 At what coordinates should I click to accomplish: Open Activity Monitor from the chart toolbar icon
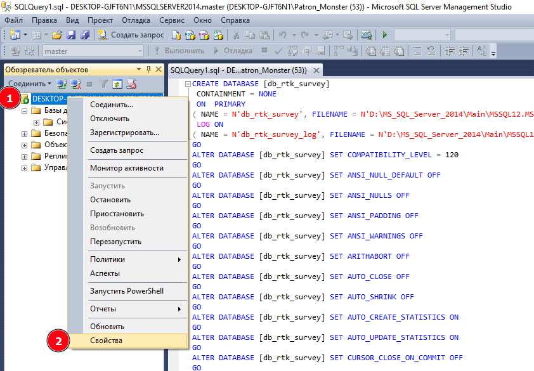tap(367, 35)
